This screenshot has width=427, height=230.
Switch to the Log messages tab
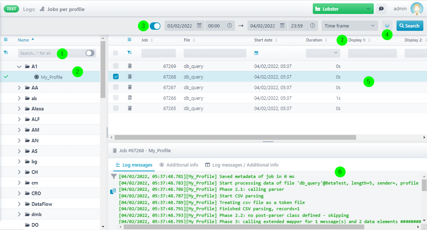pyautogui.click(x=134, y=165)
